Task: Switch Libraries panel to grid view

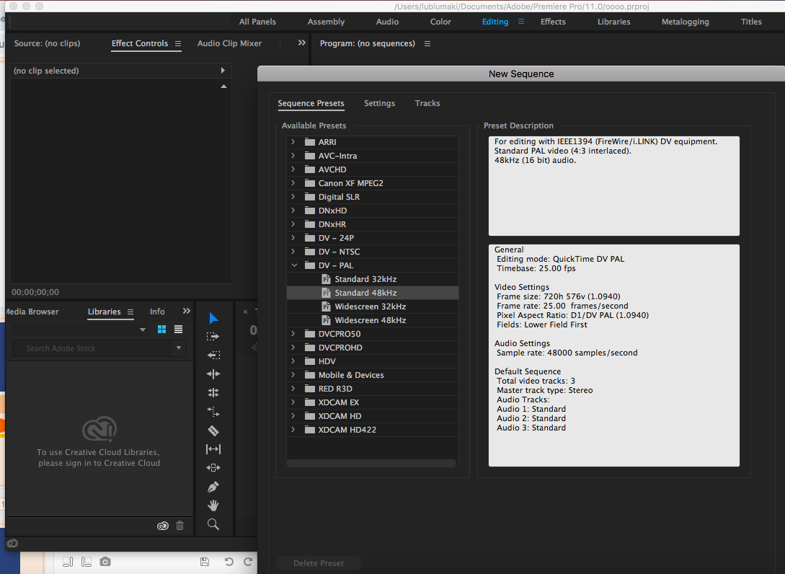Action: click(x=161, y=329)
